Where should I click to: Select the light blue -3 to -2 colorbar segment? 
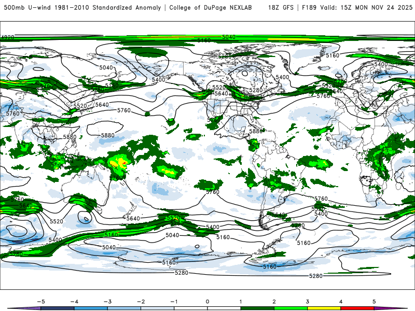pyautogui.click(x=124, y=308)
